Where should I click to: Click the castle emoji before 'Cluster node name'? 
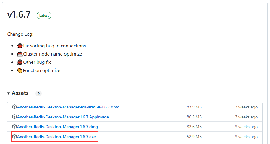click(x=20, y=54)
